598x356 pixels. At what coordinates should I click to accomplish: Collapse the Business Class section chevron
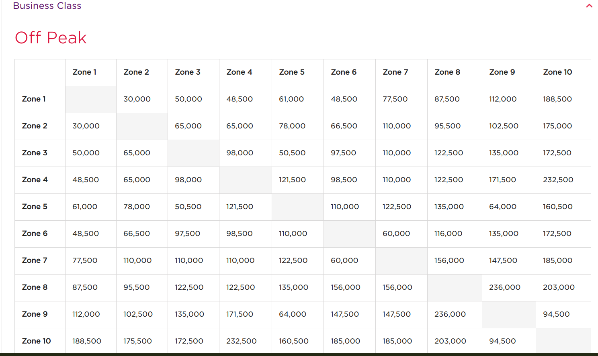click(589, 6)
